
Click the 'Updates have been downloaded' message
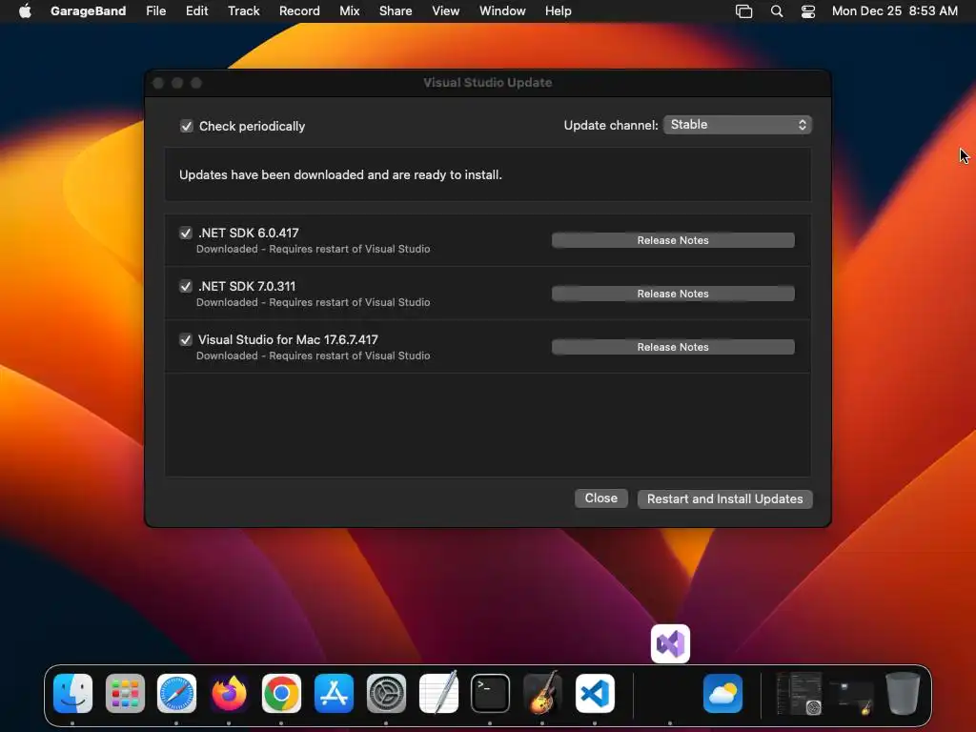(x=340, y=175)
